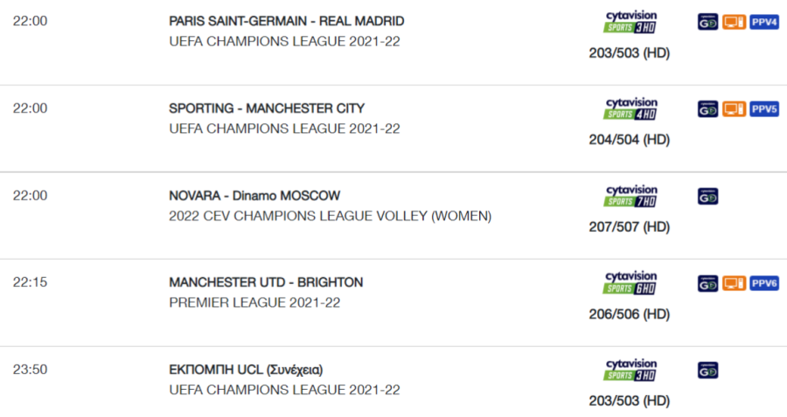
Task: Open the ΕΚΠΟΜΠΗ UCL (Συνέχεια) programme
Action: pyautogui.click(x=246, y=370)
